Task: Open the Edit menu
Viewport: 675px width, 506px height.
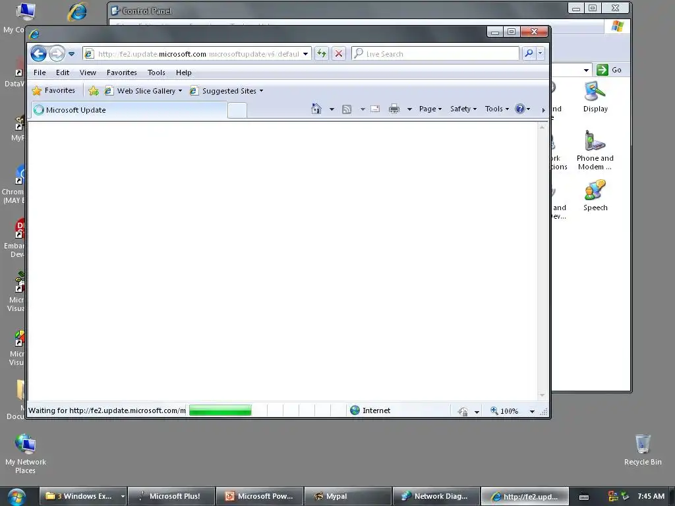Action: pyautogui.click(x=63, y=72)
